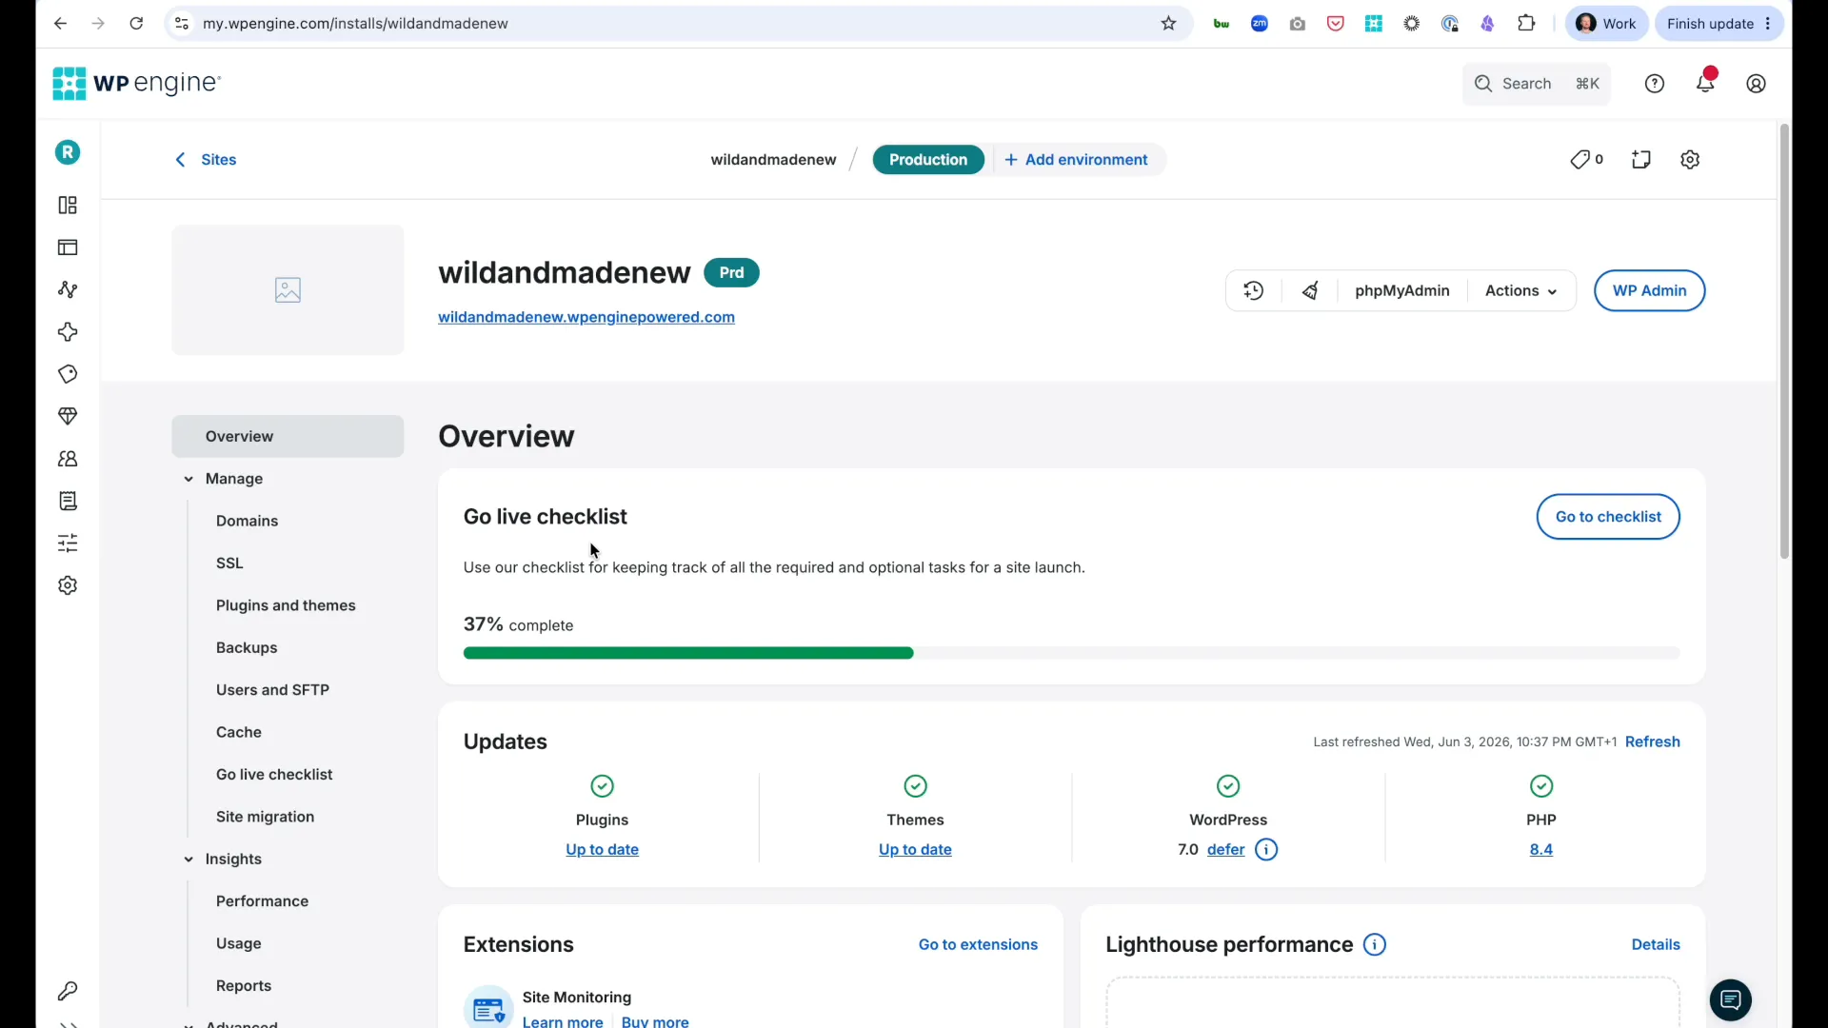Open the live chat bubble icon
The image size is (1828, 1028).
point(1731,1000)
